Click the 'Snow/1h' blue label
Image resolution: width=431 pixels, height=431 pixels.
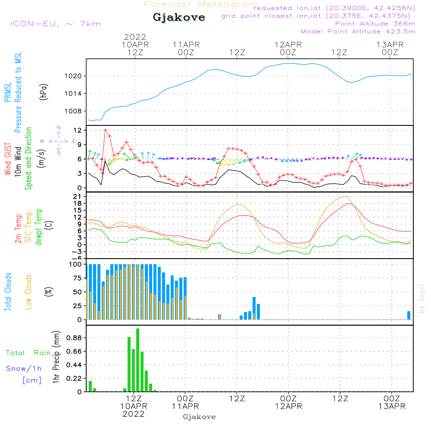(x=24, y=369)
